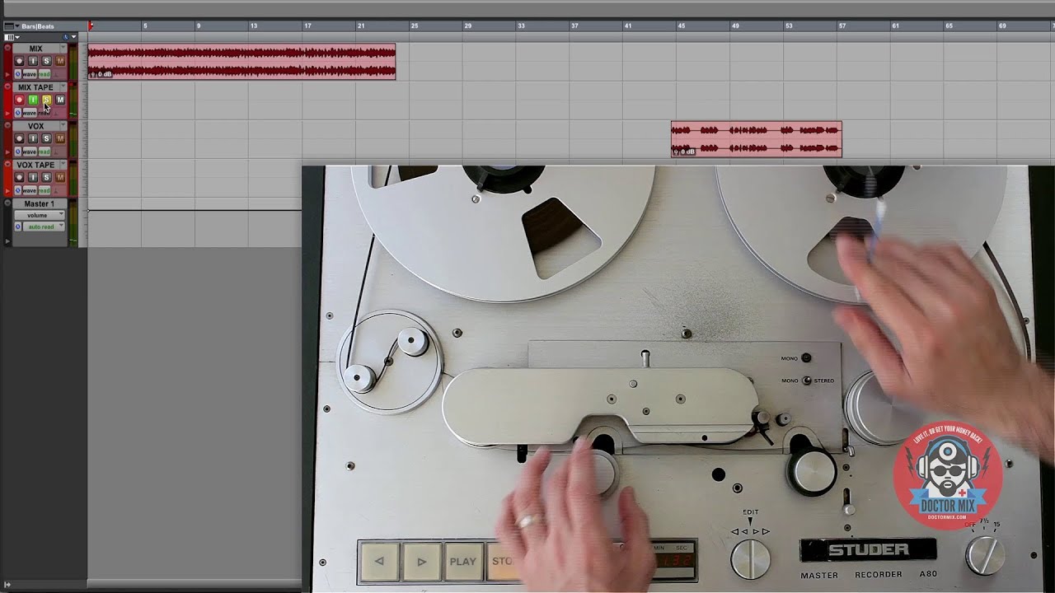
Task: Click the Studer rewind arrow button
Action: pos(379,562)
